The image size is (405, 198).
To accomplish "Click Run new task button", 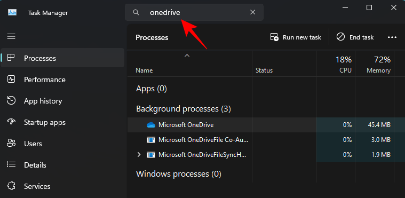I will point(296,37).
